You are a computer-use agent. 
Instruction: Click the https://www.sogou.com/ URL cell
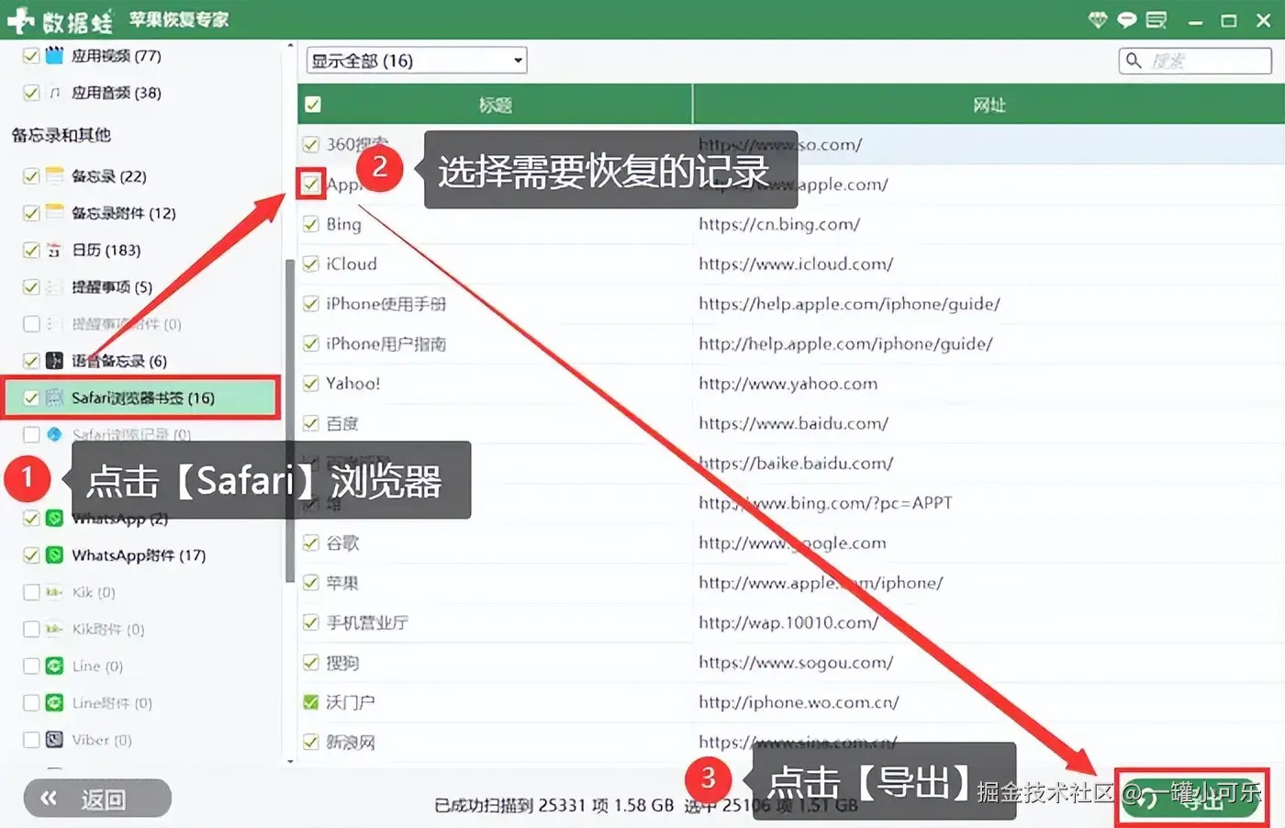tap(796, 663)
